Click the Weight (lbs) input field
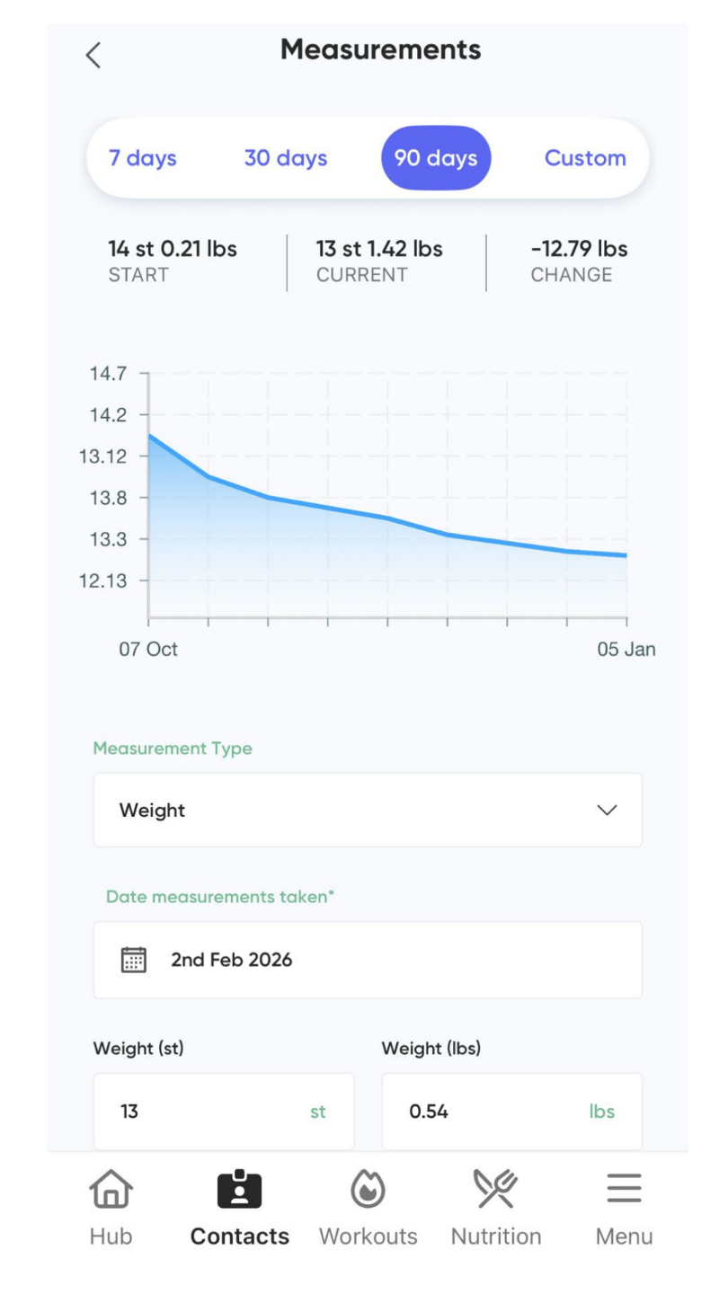This screenshot has height=1294, width=728. [511, 1112]
